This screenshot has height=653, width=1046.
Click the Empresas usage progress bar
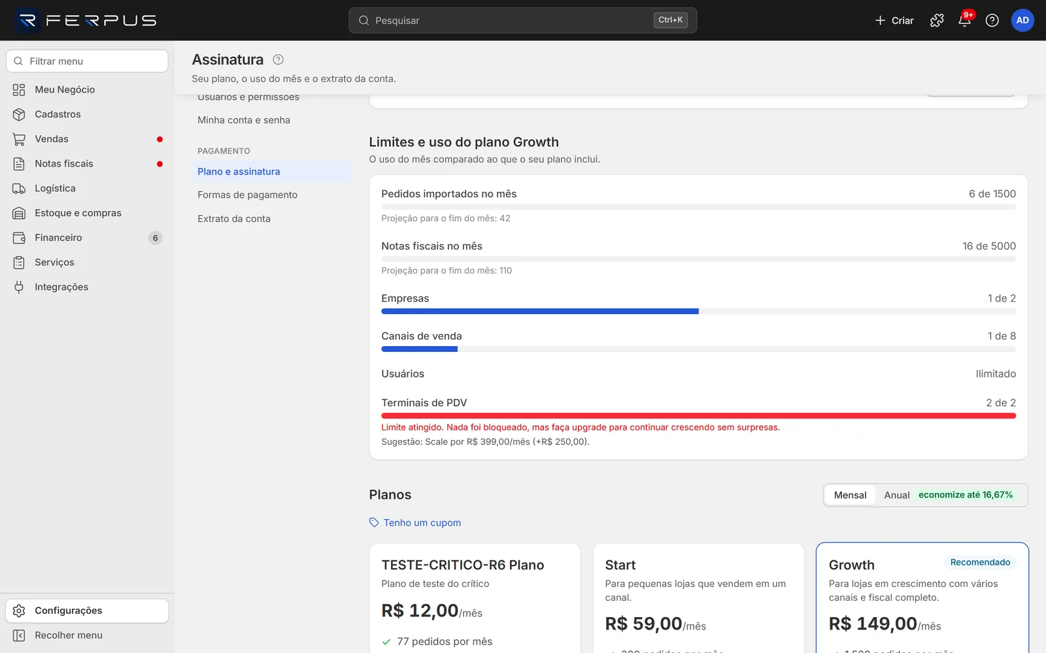[x=698, y=311]
